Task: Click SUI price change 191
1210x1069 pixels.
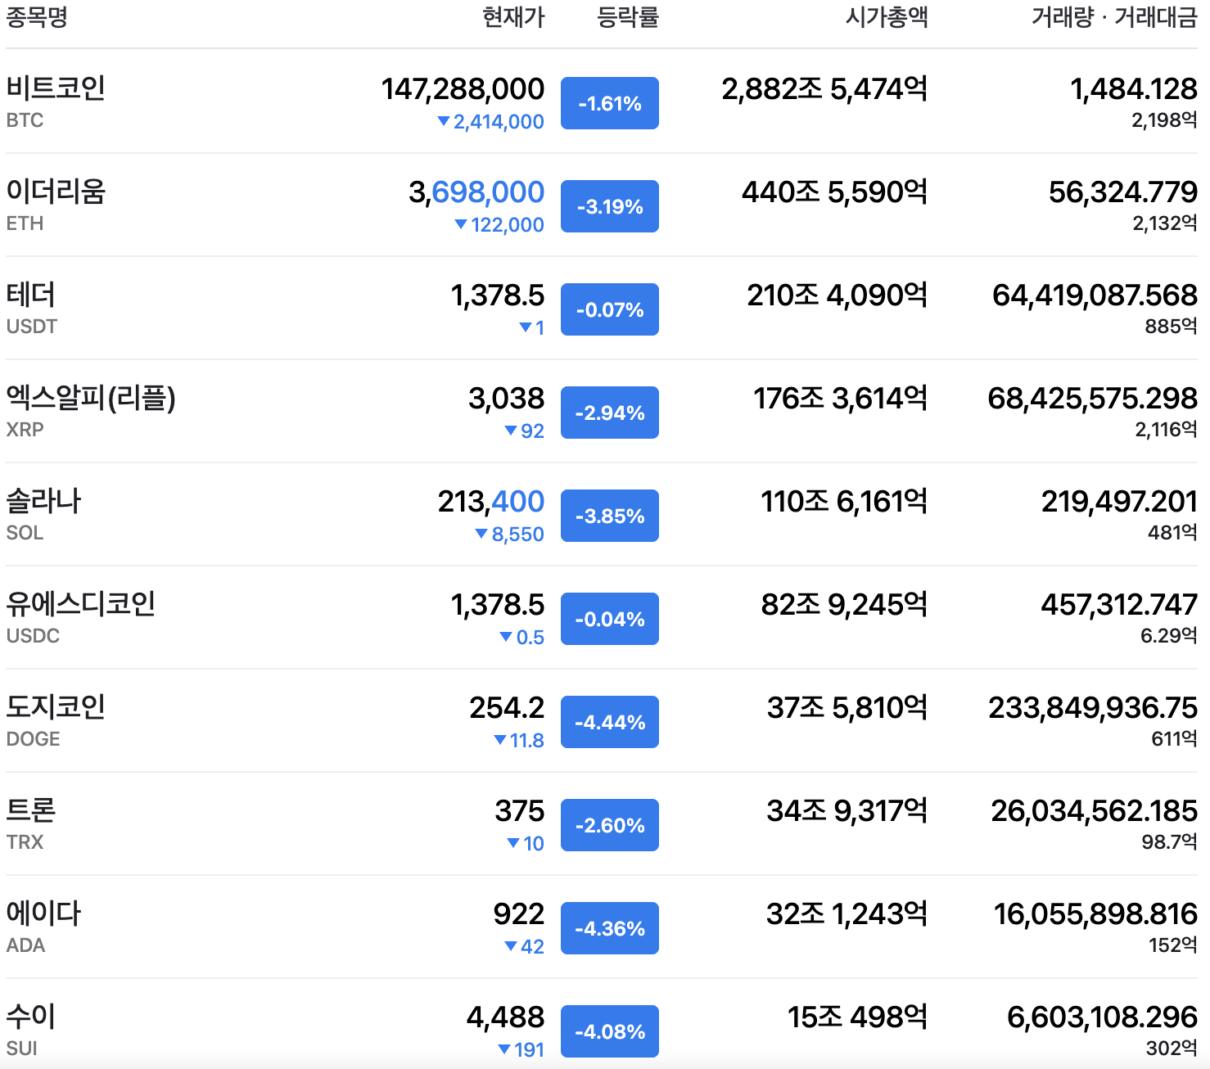Action: tap(521, 1050)
